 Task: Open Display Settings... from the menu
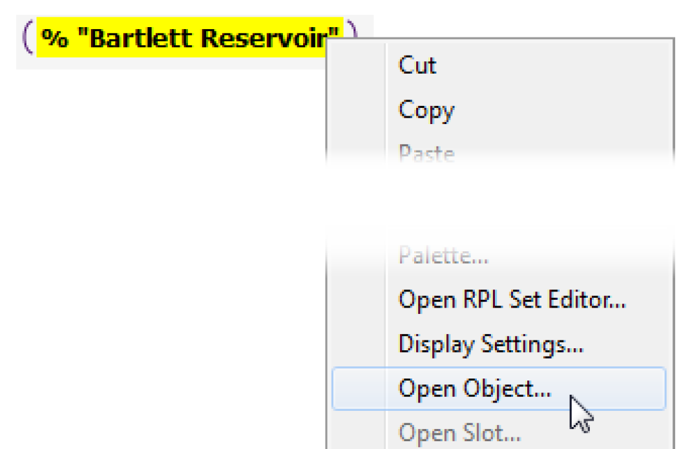pos(491,344)
